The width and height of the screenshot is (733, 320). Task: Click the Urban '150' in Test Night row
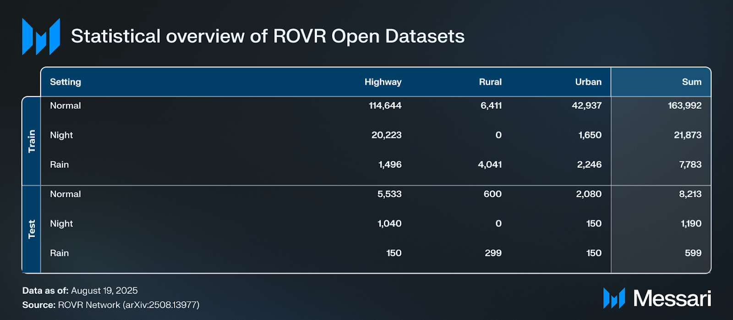[594, 224]
